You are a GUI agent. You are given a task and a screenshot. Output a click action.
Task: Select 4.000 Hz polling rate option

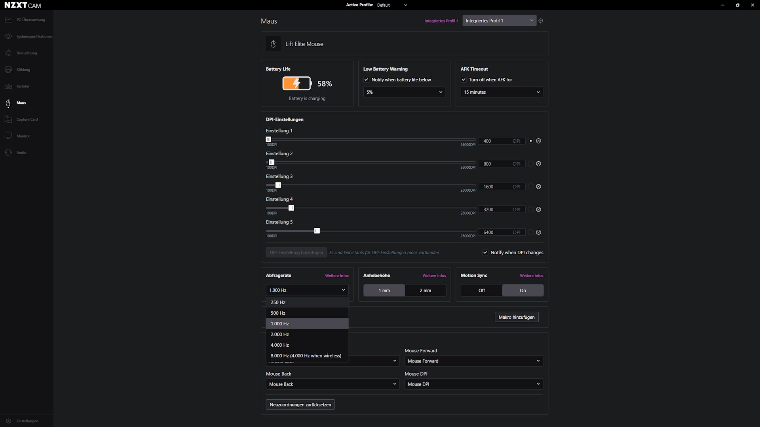(x=307, y=345)
